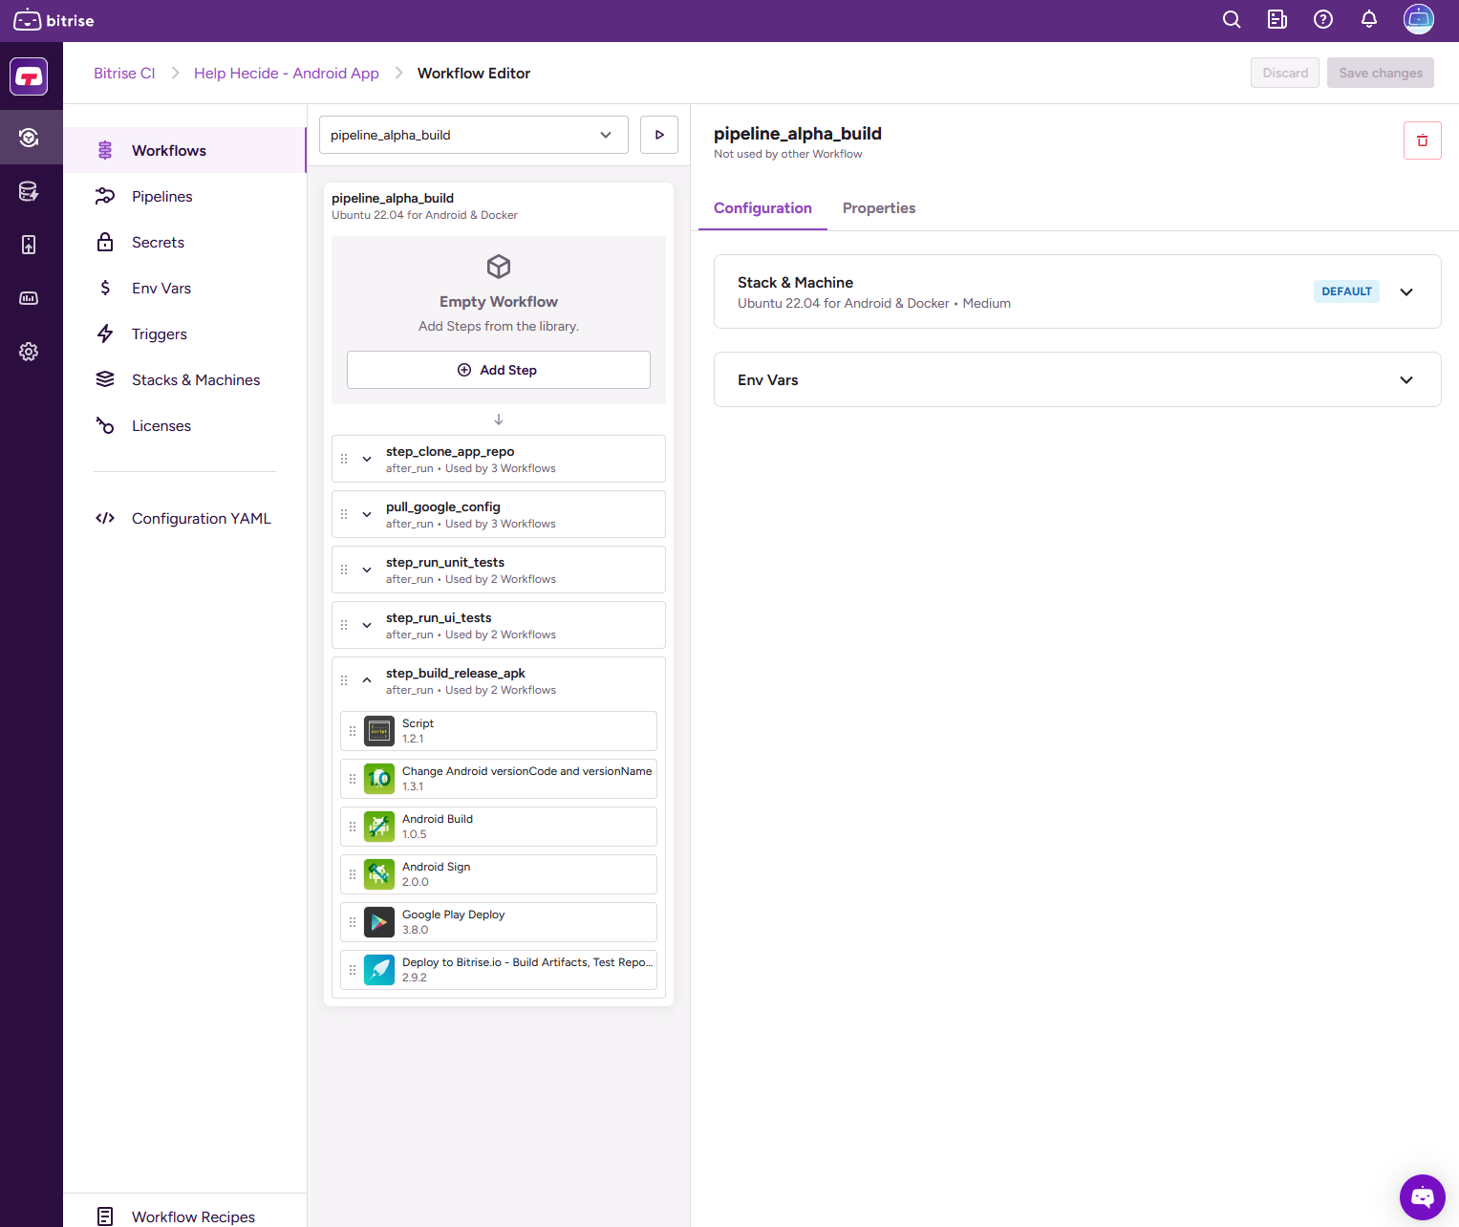This screenshot has height=1227, width=1459.
Task: Open the workspace logo tile in sidebar
Action: pyautogui.click(x=29, y=76)
